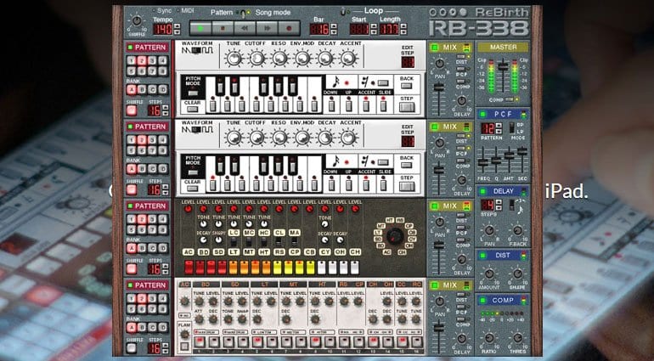Select the CH instrument button on 808

click(355, 252)
